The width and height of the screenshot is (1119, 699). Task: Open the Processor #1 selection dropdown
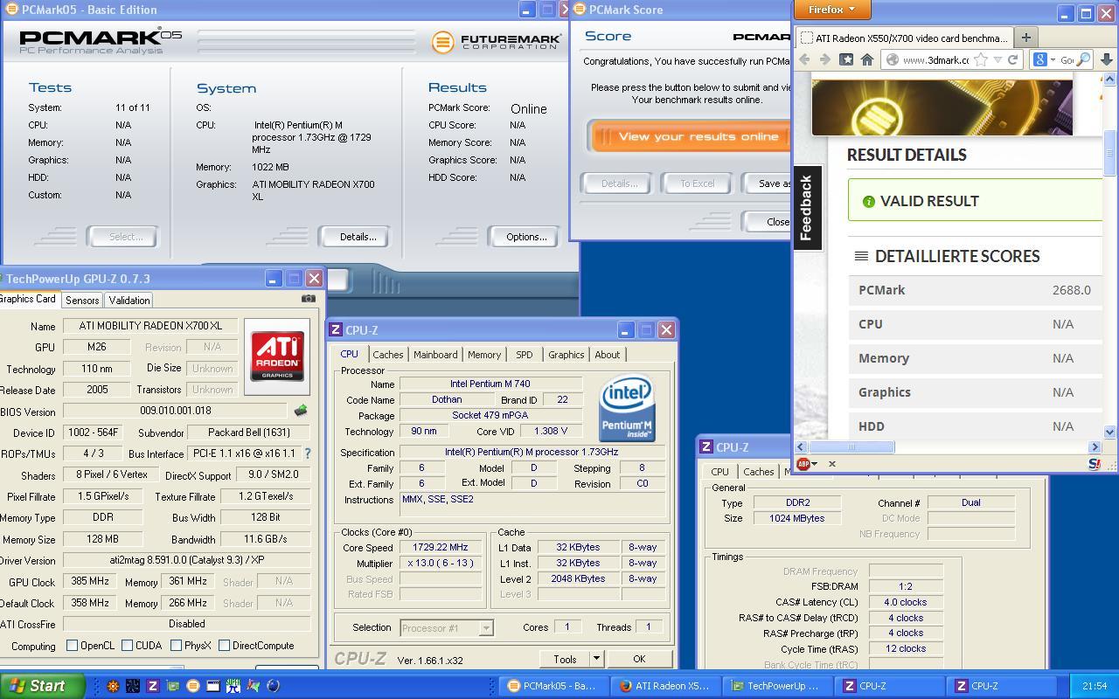pyautogui.click(x=485, y=627)
